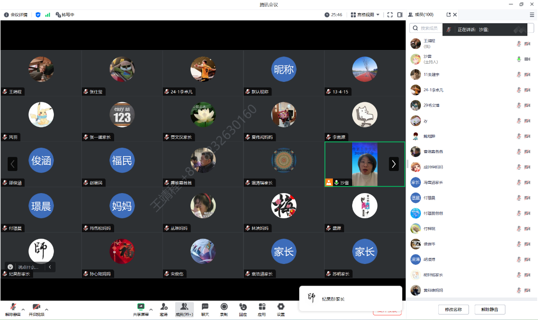Enter fullscreen mode icon in top bar
This screenshot has width=538, height=320.
pyautogui.click(x=390, y=14)
